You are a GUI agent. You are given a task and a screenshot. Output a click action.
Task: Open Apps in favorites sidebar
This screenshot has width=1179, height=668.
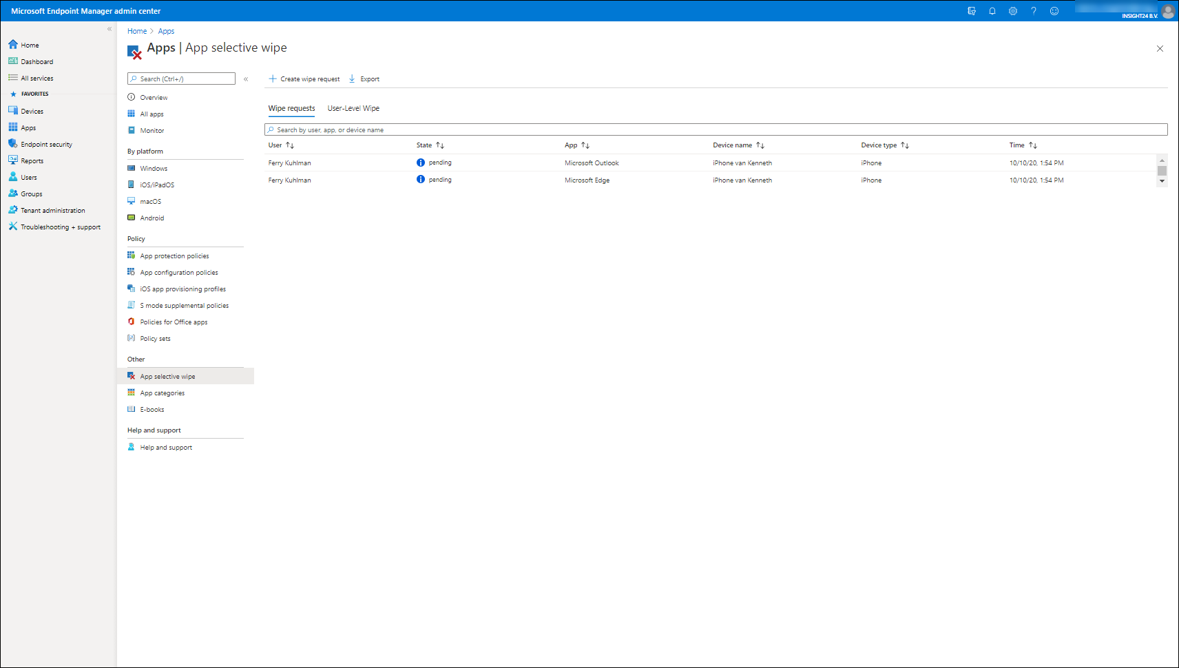[28, 127]
